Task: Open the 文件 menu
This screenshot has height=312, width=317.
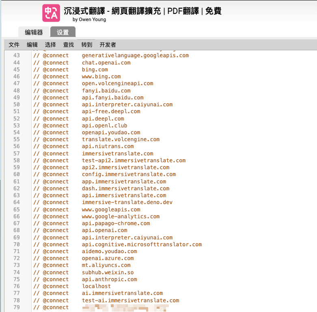Action: tap(14, 45)
